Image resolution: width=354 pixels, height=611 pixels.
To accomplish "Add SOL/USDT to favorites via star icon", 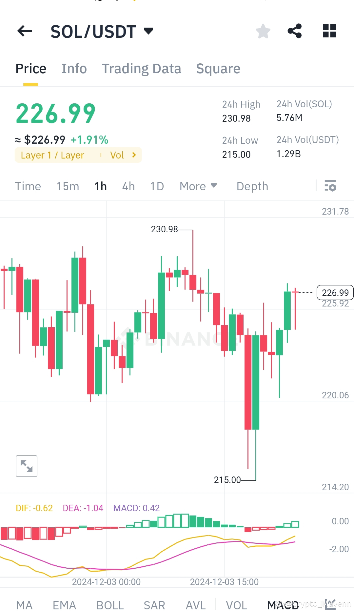I will (263, 31).
